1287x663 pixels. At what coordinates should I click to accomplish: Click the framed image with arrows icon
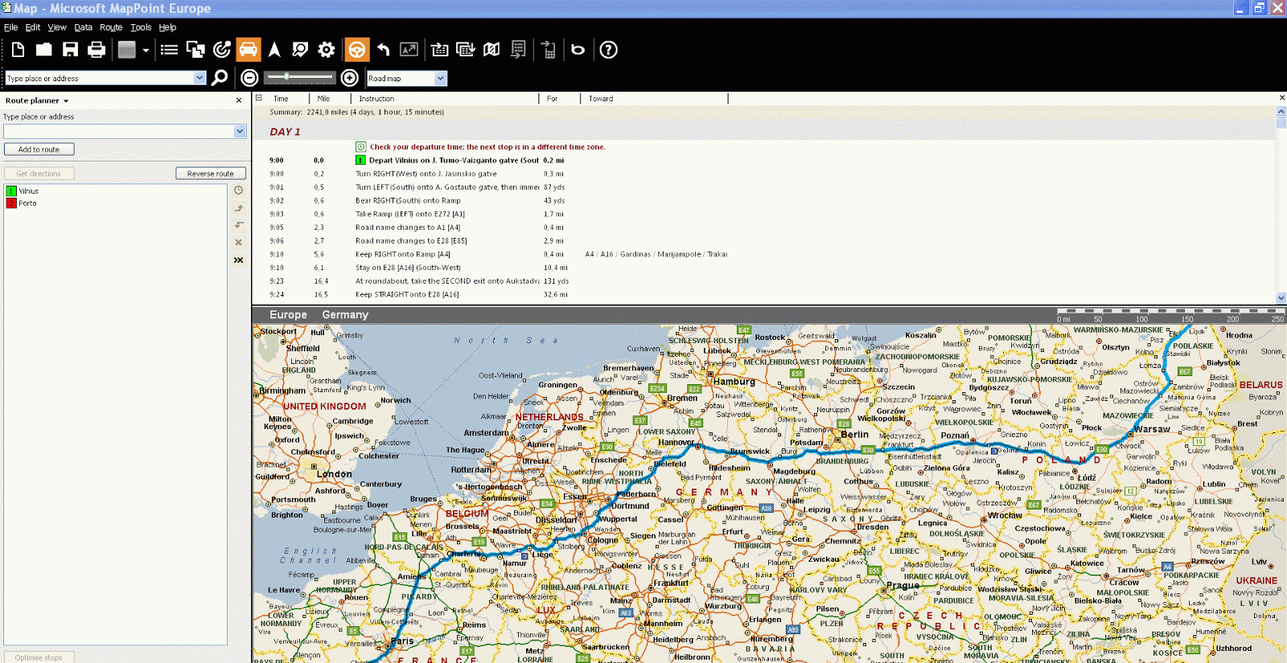coord(409,50)
